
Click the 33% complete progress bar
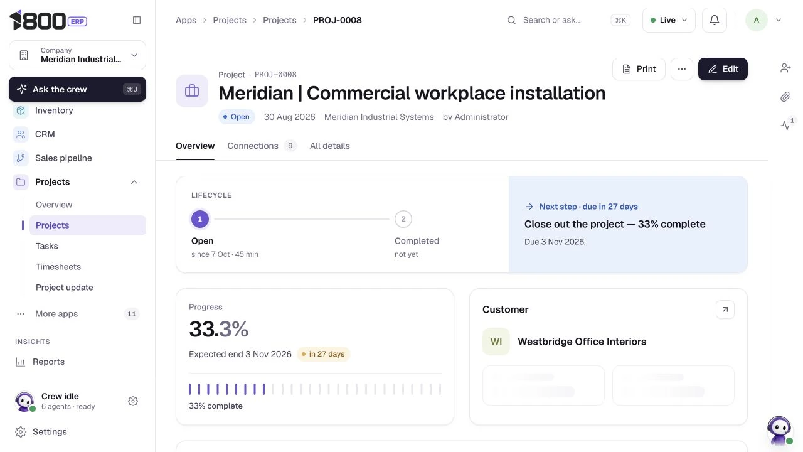point(315,389)
